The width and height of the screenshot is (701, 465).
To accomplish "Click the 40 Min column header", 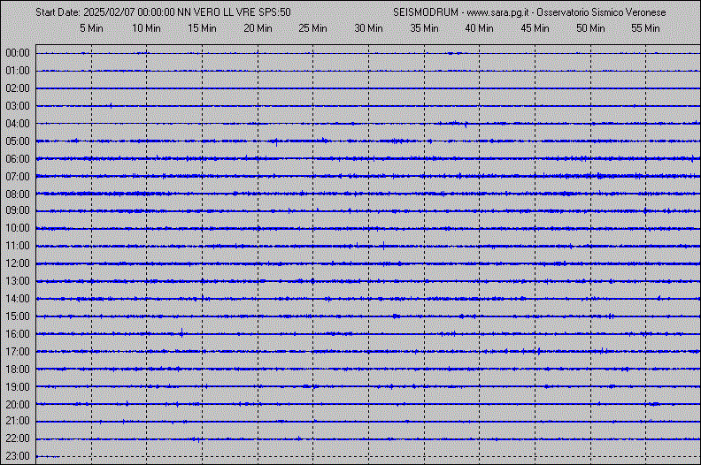I will click(x=479, y=28).
